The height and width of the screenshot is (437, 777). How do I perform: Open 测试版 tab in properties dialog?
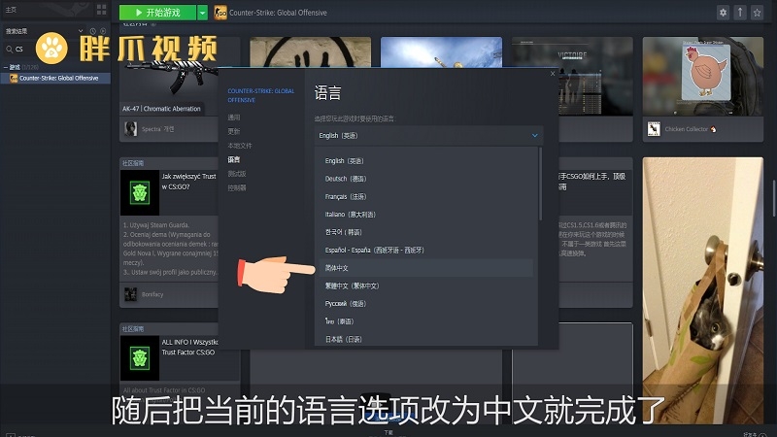click(x=237, y=174)
